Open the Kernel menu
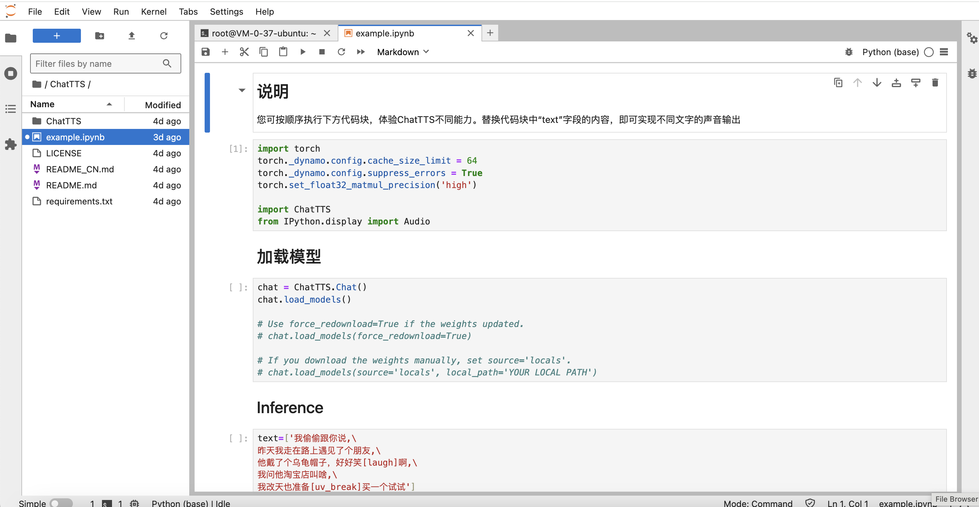 point(153,11)
